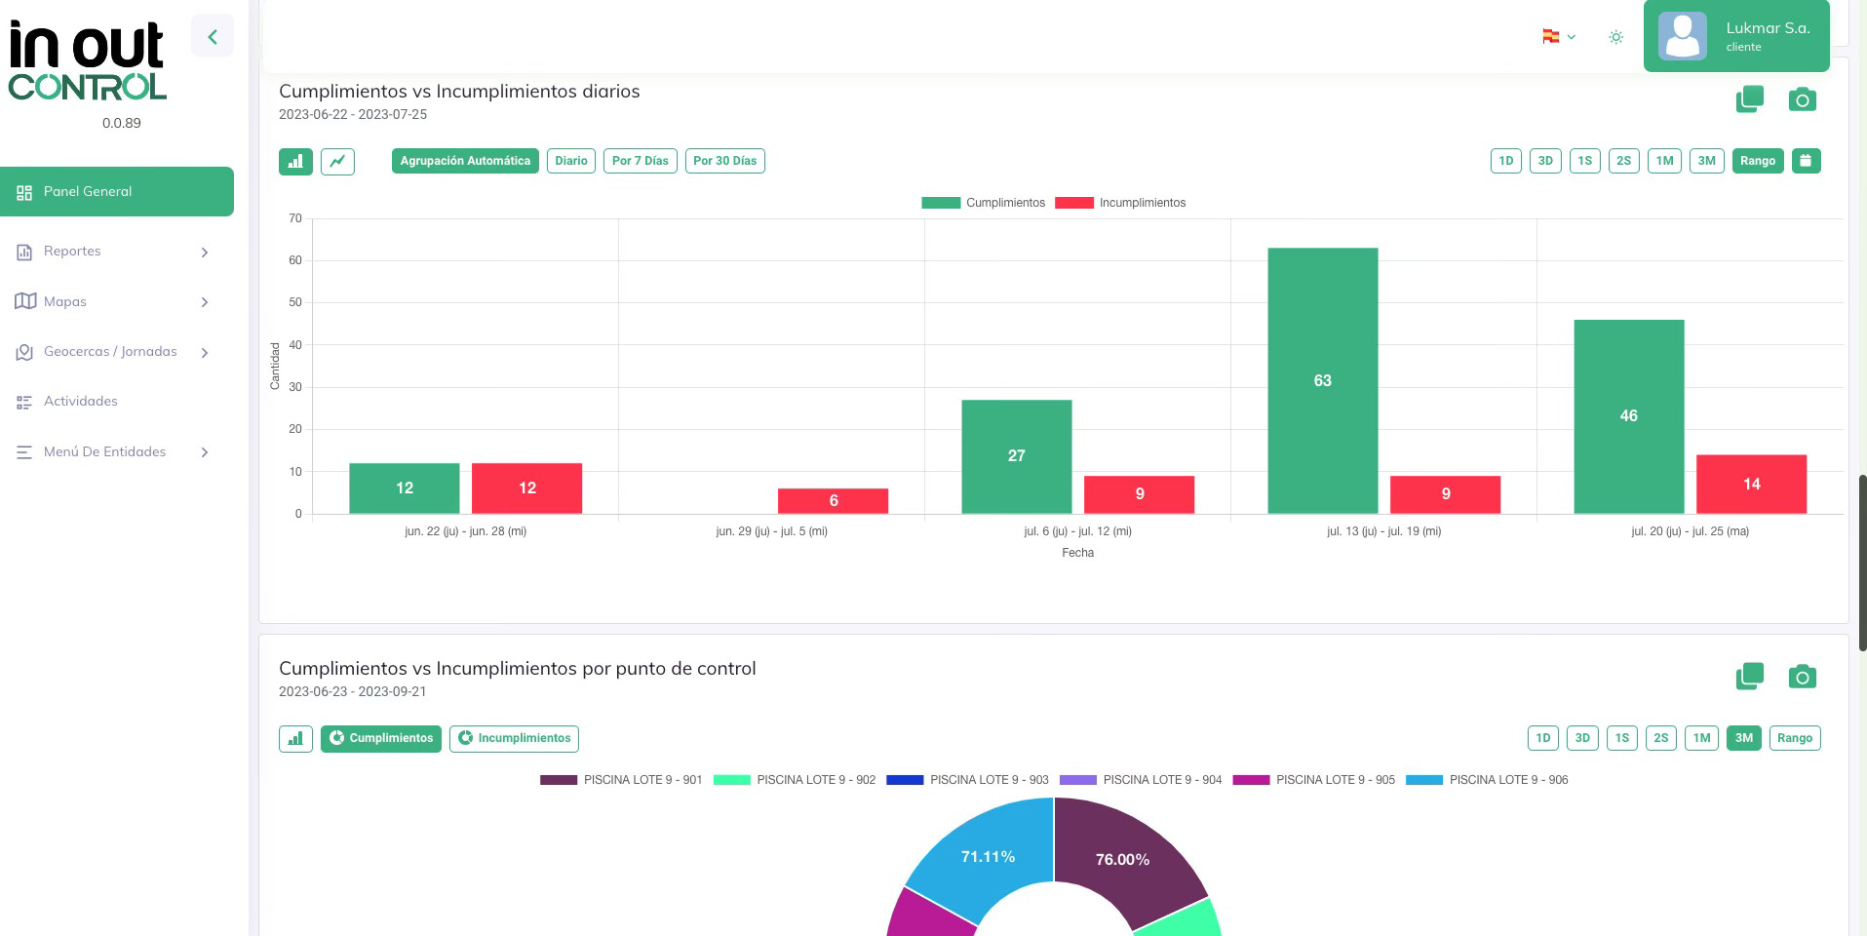Open the calendar date picker
The width and height of the screenshot is (1867, 936).
(x=1806, y=161)
